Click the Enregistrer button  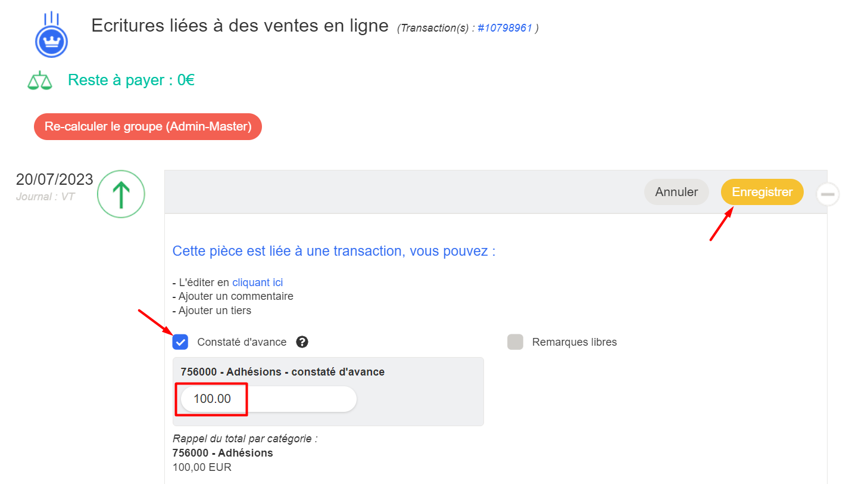point(762,192)
